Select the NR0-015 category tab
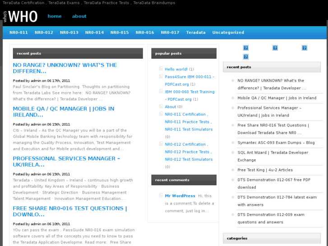This screenshot has height=246, width=328. point(120,32)
